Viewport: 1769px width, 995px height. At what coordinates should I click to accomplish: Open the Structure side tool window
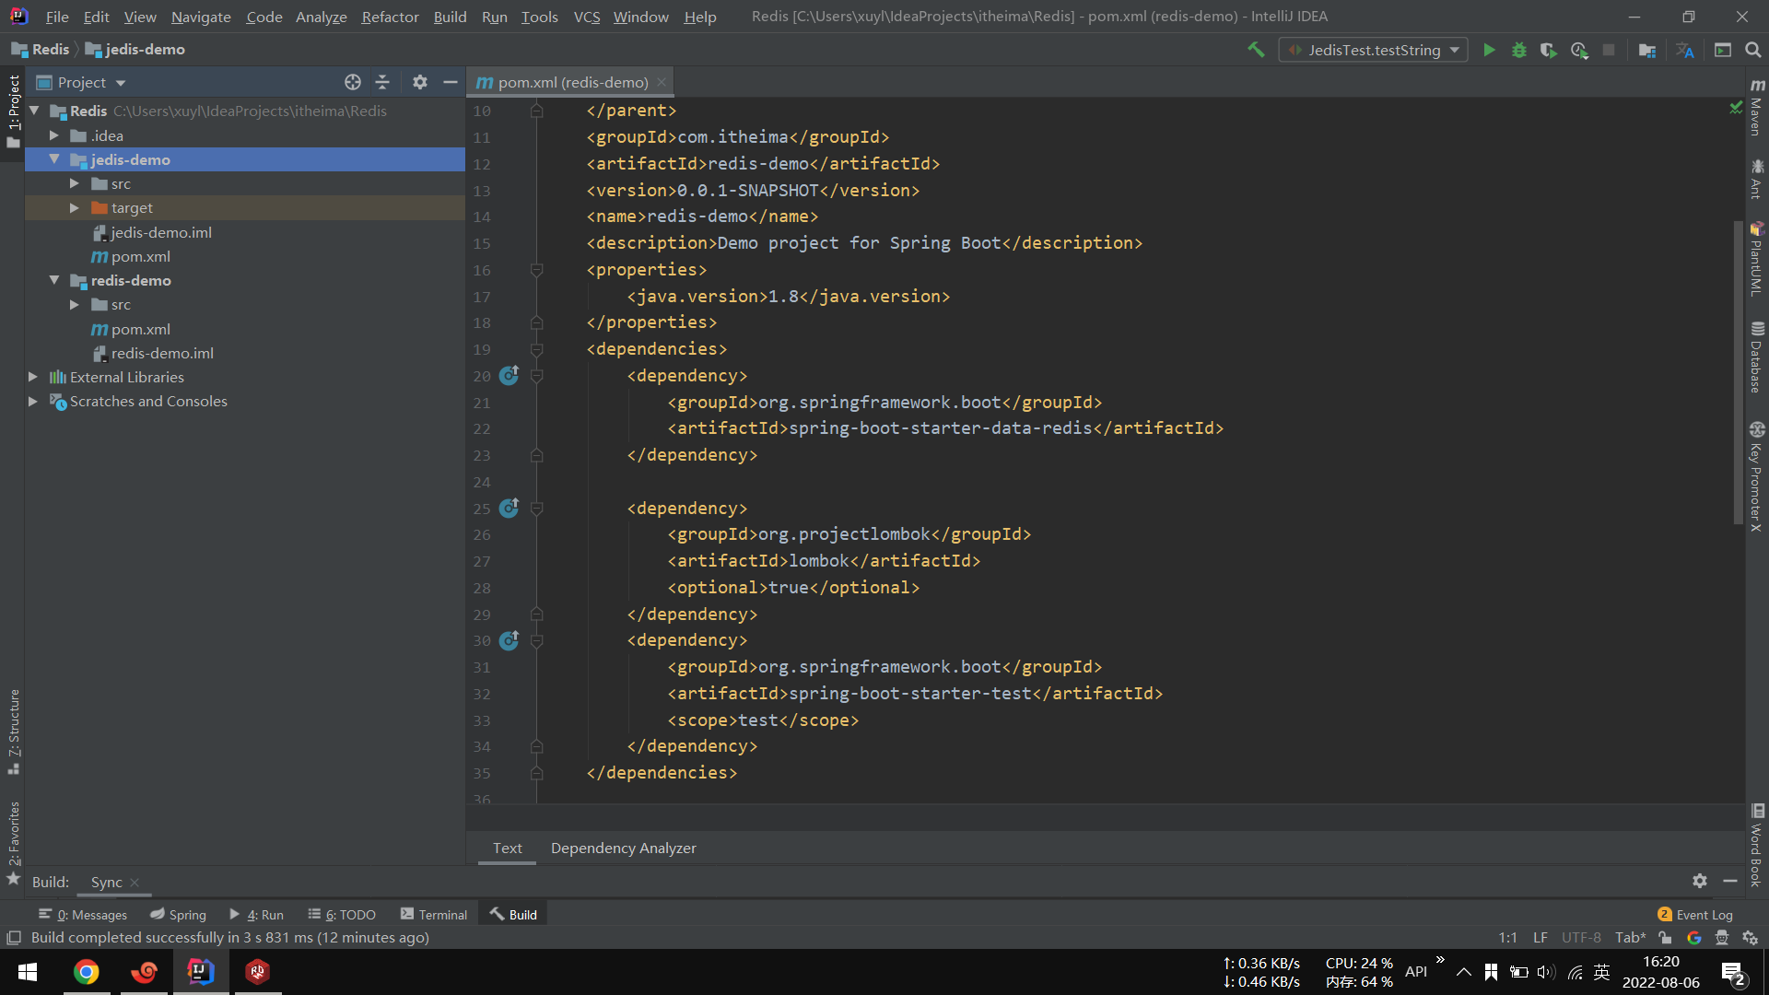[14, 732]
